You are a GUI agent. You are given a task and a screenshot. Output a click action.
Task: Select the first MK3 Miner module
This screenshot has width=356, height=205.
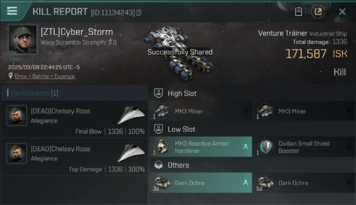pyautogui.click(x=200, y=111)
